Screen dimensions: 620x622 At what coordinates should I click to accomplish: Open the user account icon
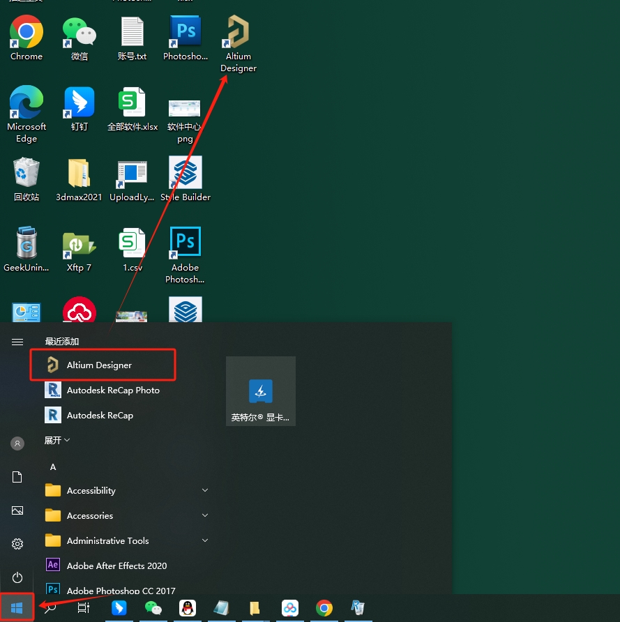tap(17, 443)
